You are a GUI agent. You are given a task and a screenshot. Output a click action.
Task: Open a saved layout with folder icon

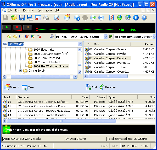tap(14, 18)
